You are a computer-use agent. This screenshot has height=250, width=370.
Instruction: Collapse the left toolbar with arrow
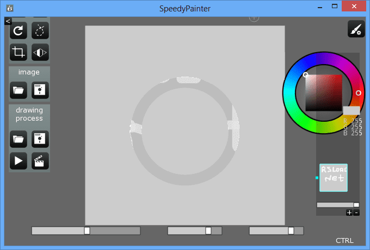click(8, 21)
